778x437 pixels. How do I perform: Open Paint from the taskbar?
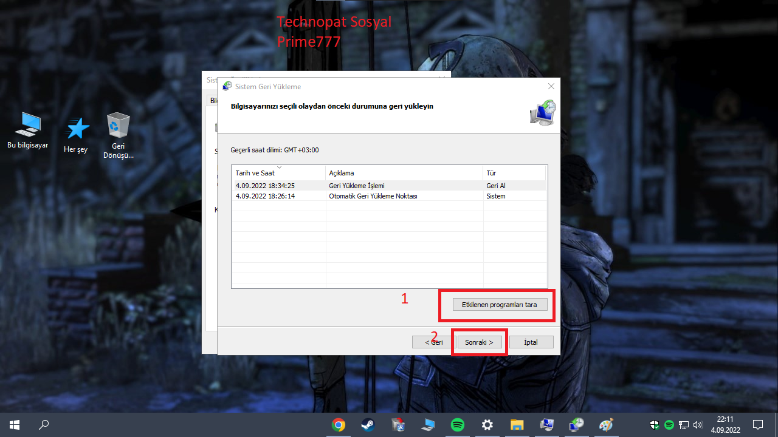[606, 425]
